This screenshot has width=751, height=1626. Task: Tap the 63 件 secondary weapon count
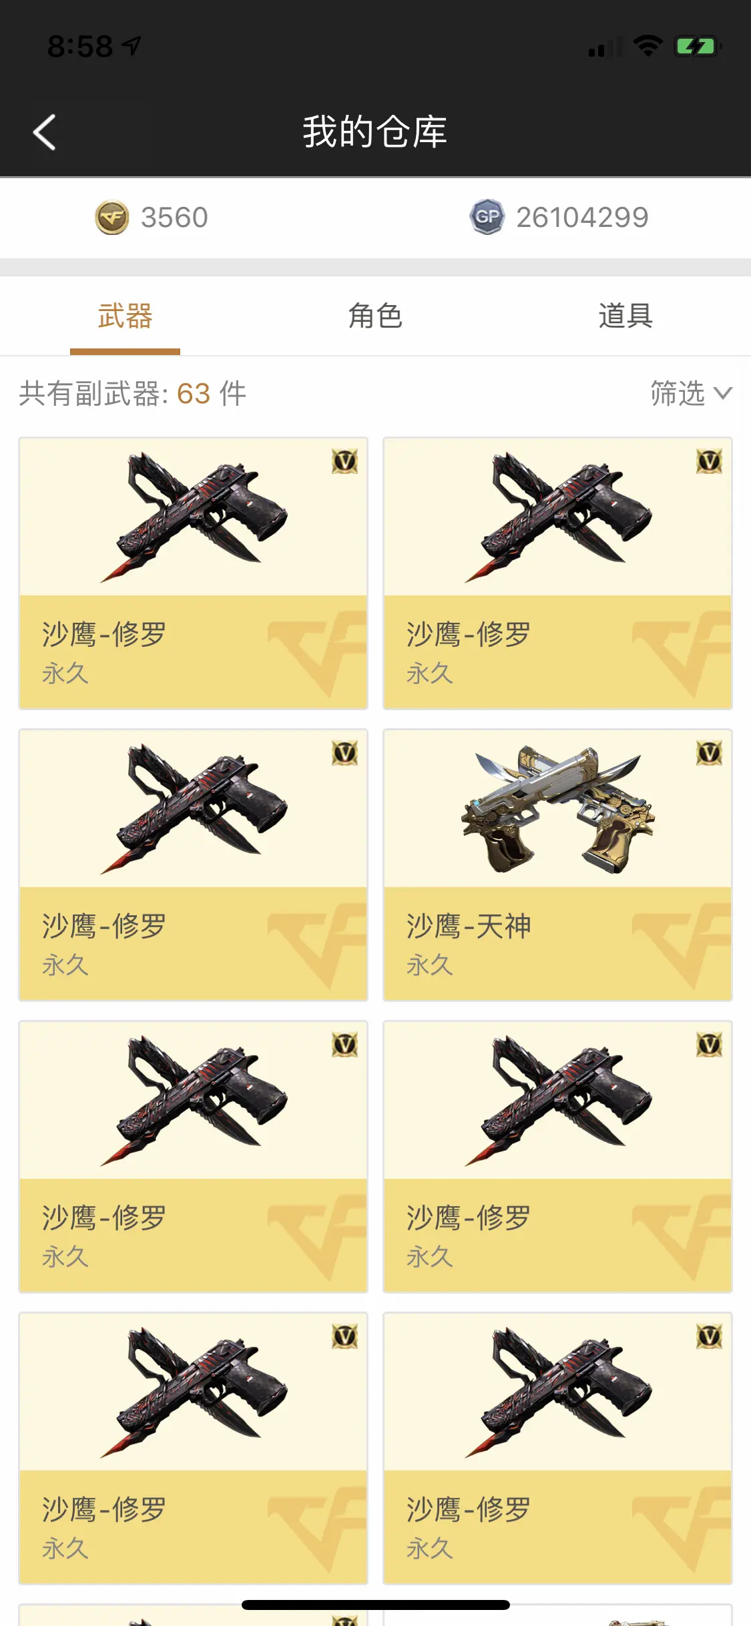212,393
